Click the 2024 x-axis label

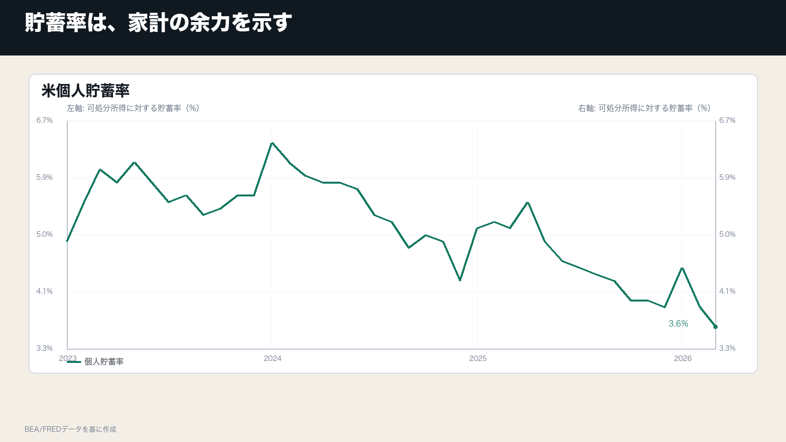tap(273, 359)
